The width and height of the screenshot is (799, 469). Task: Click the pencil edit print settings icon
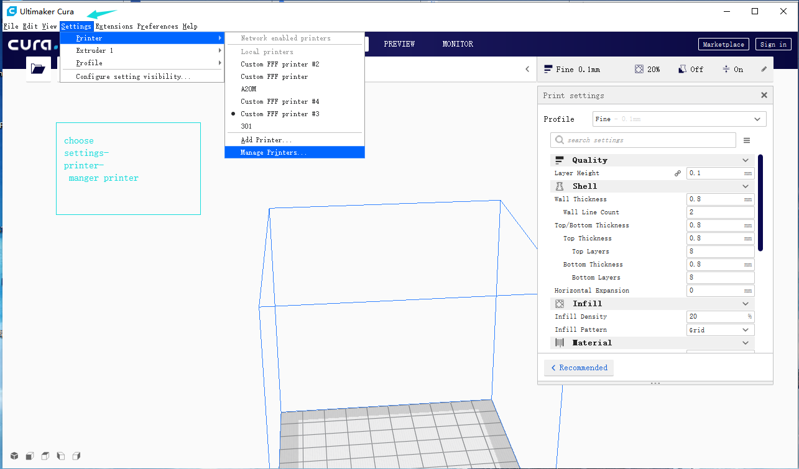[x=764, y=70]
